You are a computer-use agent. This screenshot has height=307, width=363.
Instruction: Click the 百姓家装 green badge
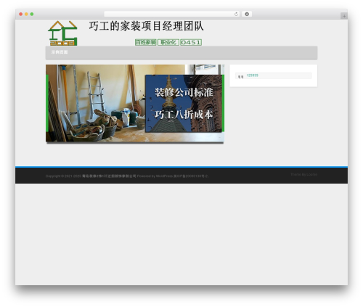tap(145, 42)
